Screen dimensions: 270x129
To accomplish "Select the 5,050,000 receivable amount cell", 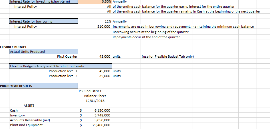I will pos(95,120).
